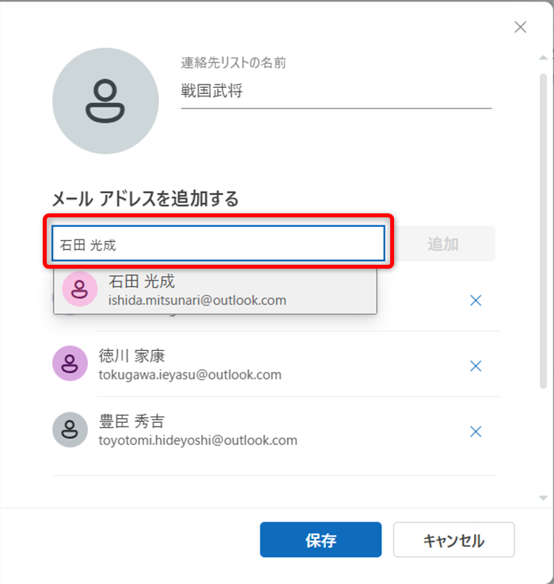554x584 pixels.
Task: Close the contact list dialog
Action: pyautogui.click(x=520, y=28)
